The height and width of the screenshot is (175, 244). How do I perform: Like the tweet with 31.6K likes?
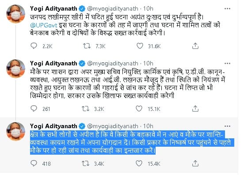pyautogui.click(x=140, y=46)
